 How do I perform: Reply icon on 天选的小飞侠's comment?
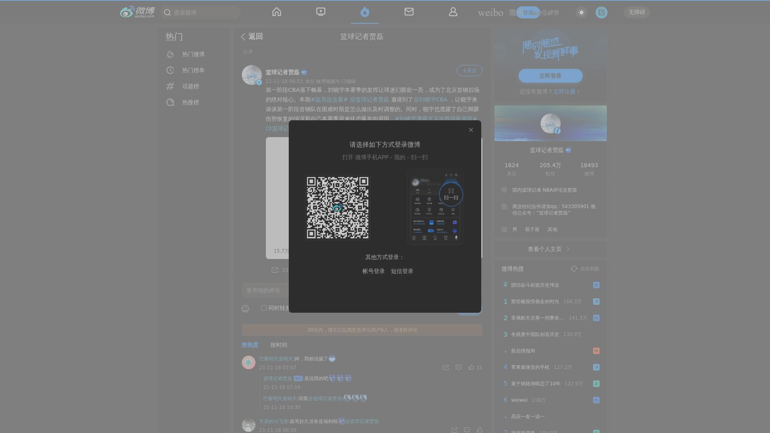point(467,430)
